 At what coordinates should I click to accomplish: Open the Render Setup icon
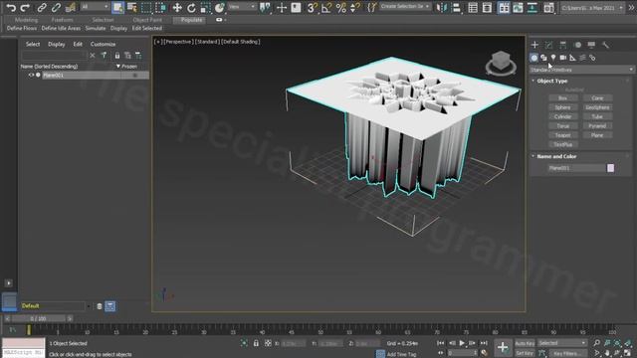click(x=548, y=7)
